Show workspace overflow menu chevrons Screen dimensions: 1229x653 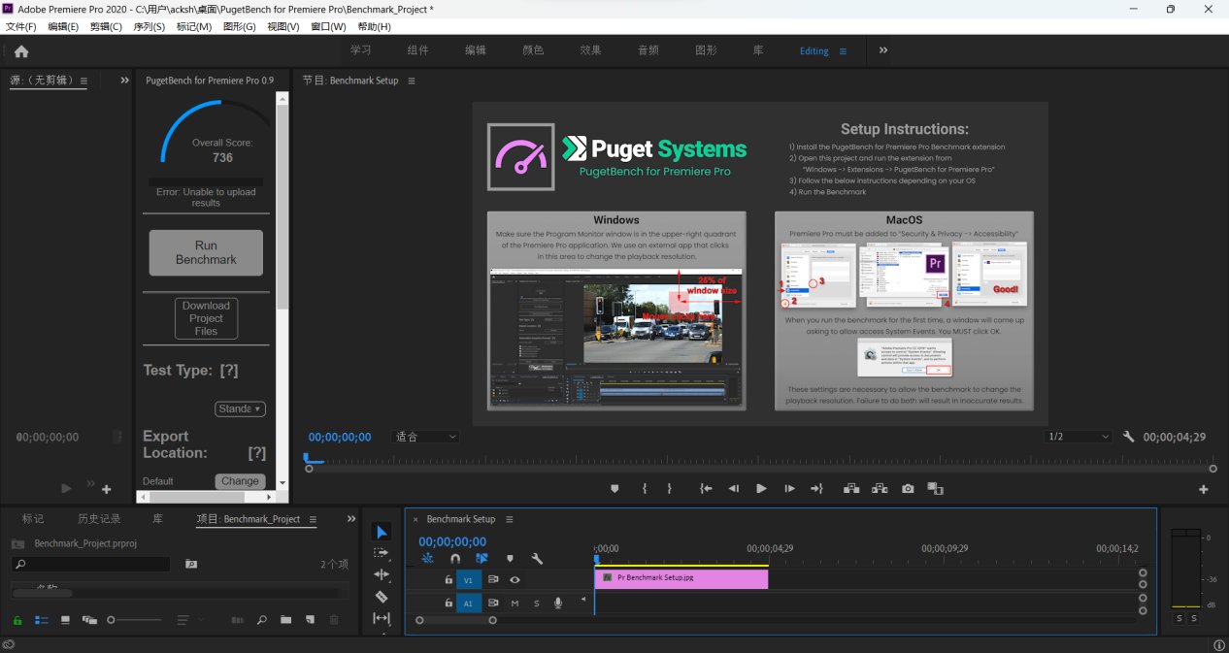coord(883,50)
